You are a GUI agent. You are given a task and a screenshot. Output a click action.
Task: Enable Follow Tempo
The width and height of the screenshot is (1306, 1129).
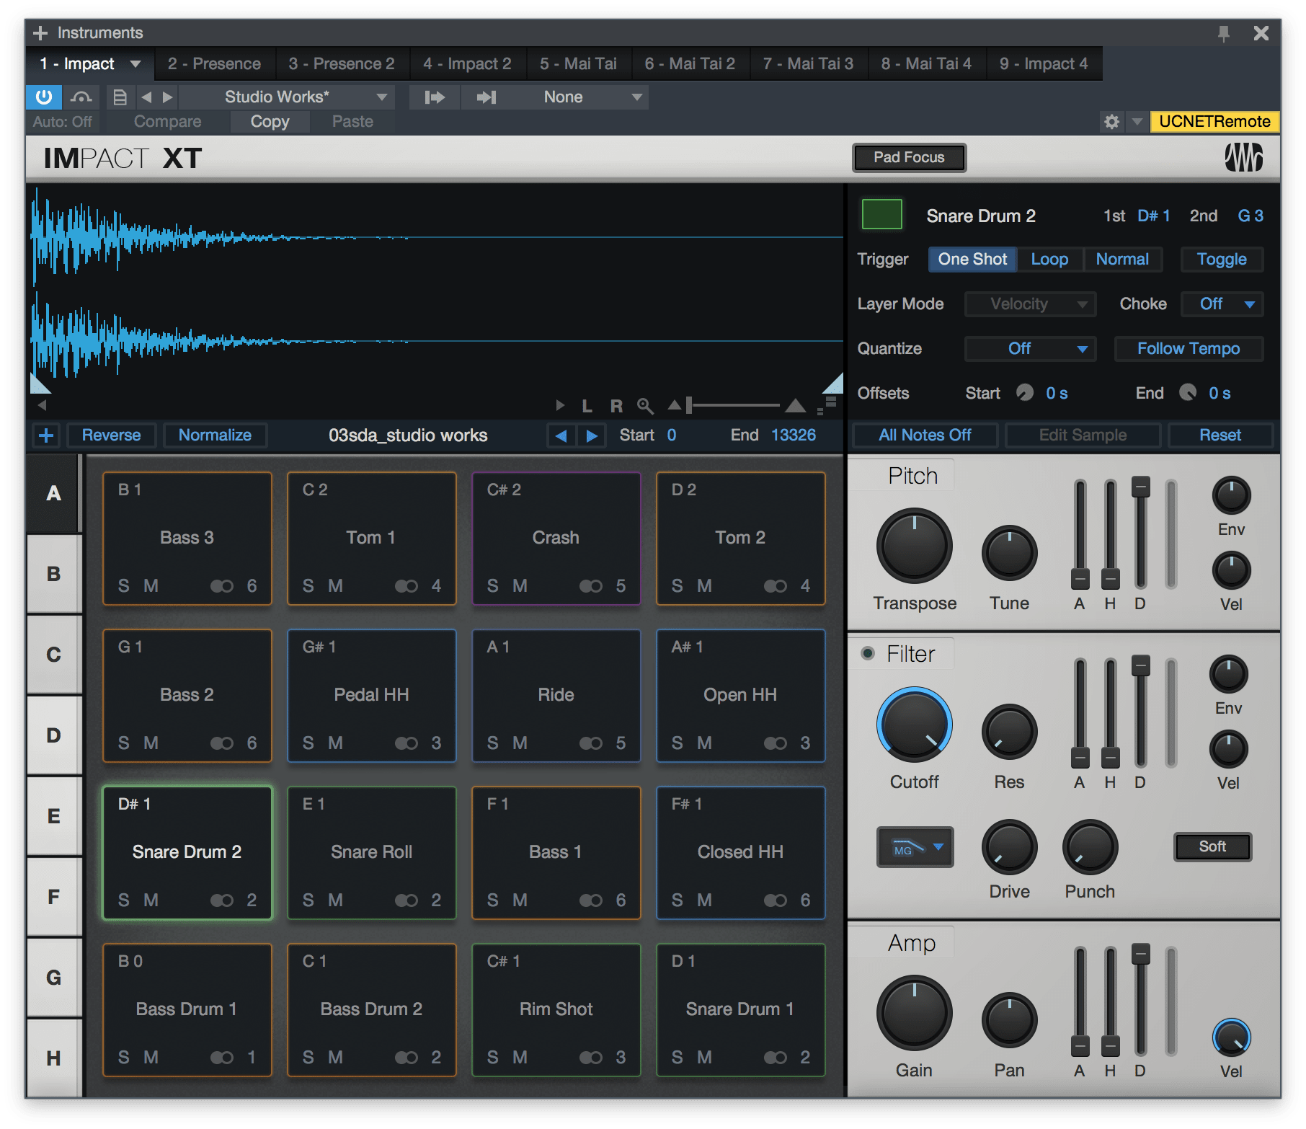coord(1189,348)
